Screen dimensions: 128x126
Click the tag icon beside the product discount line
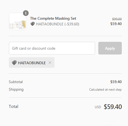(x=32, y=24)
